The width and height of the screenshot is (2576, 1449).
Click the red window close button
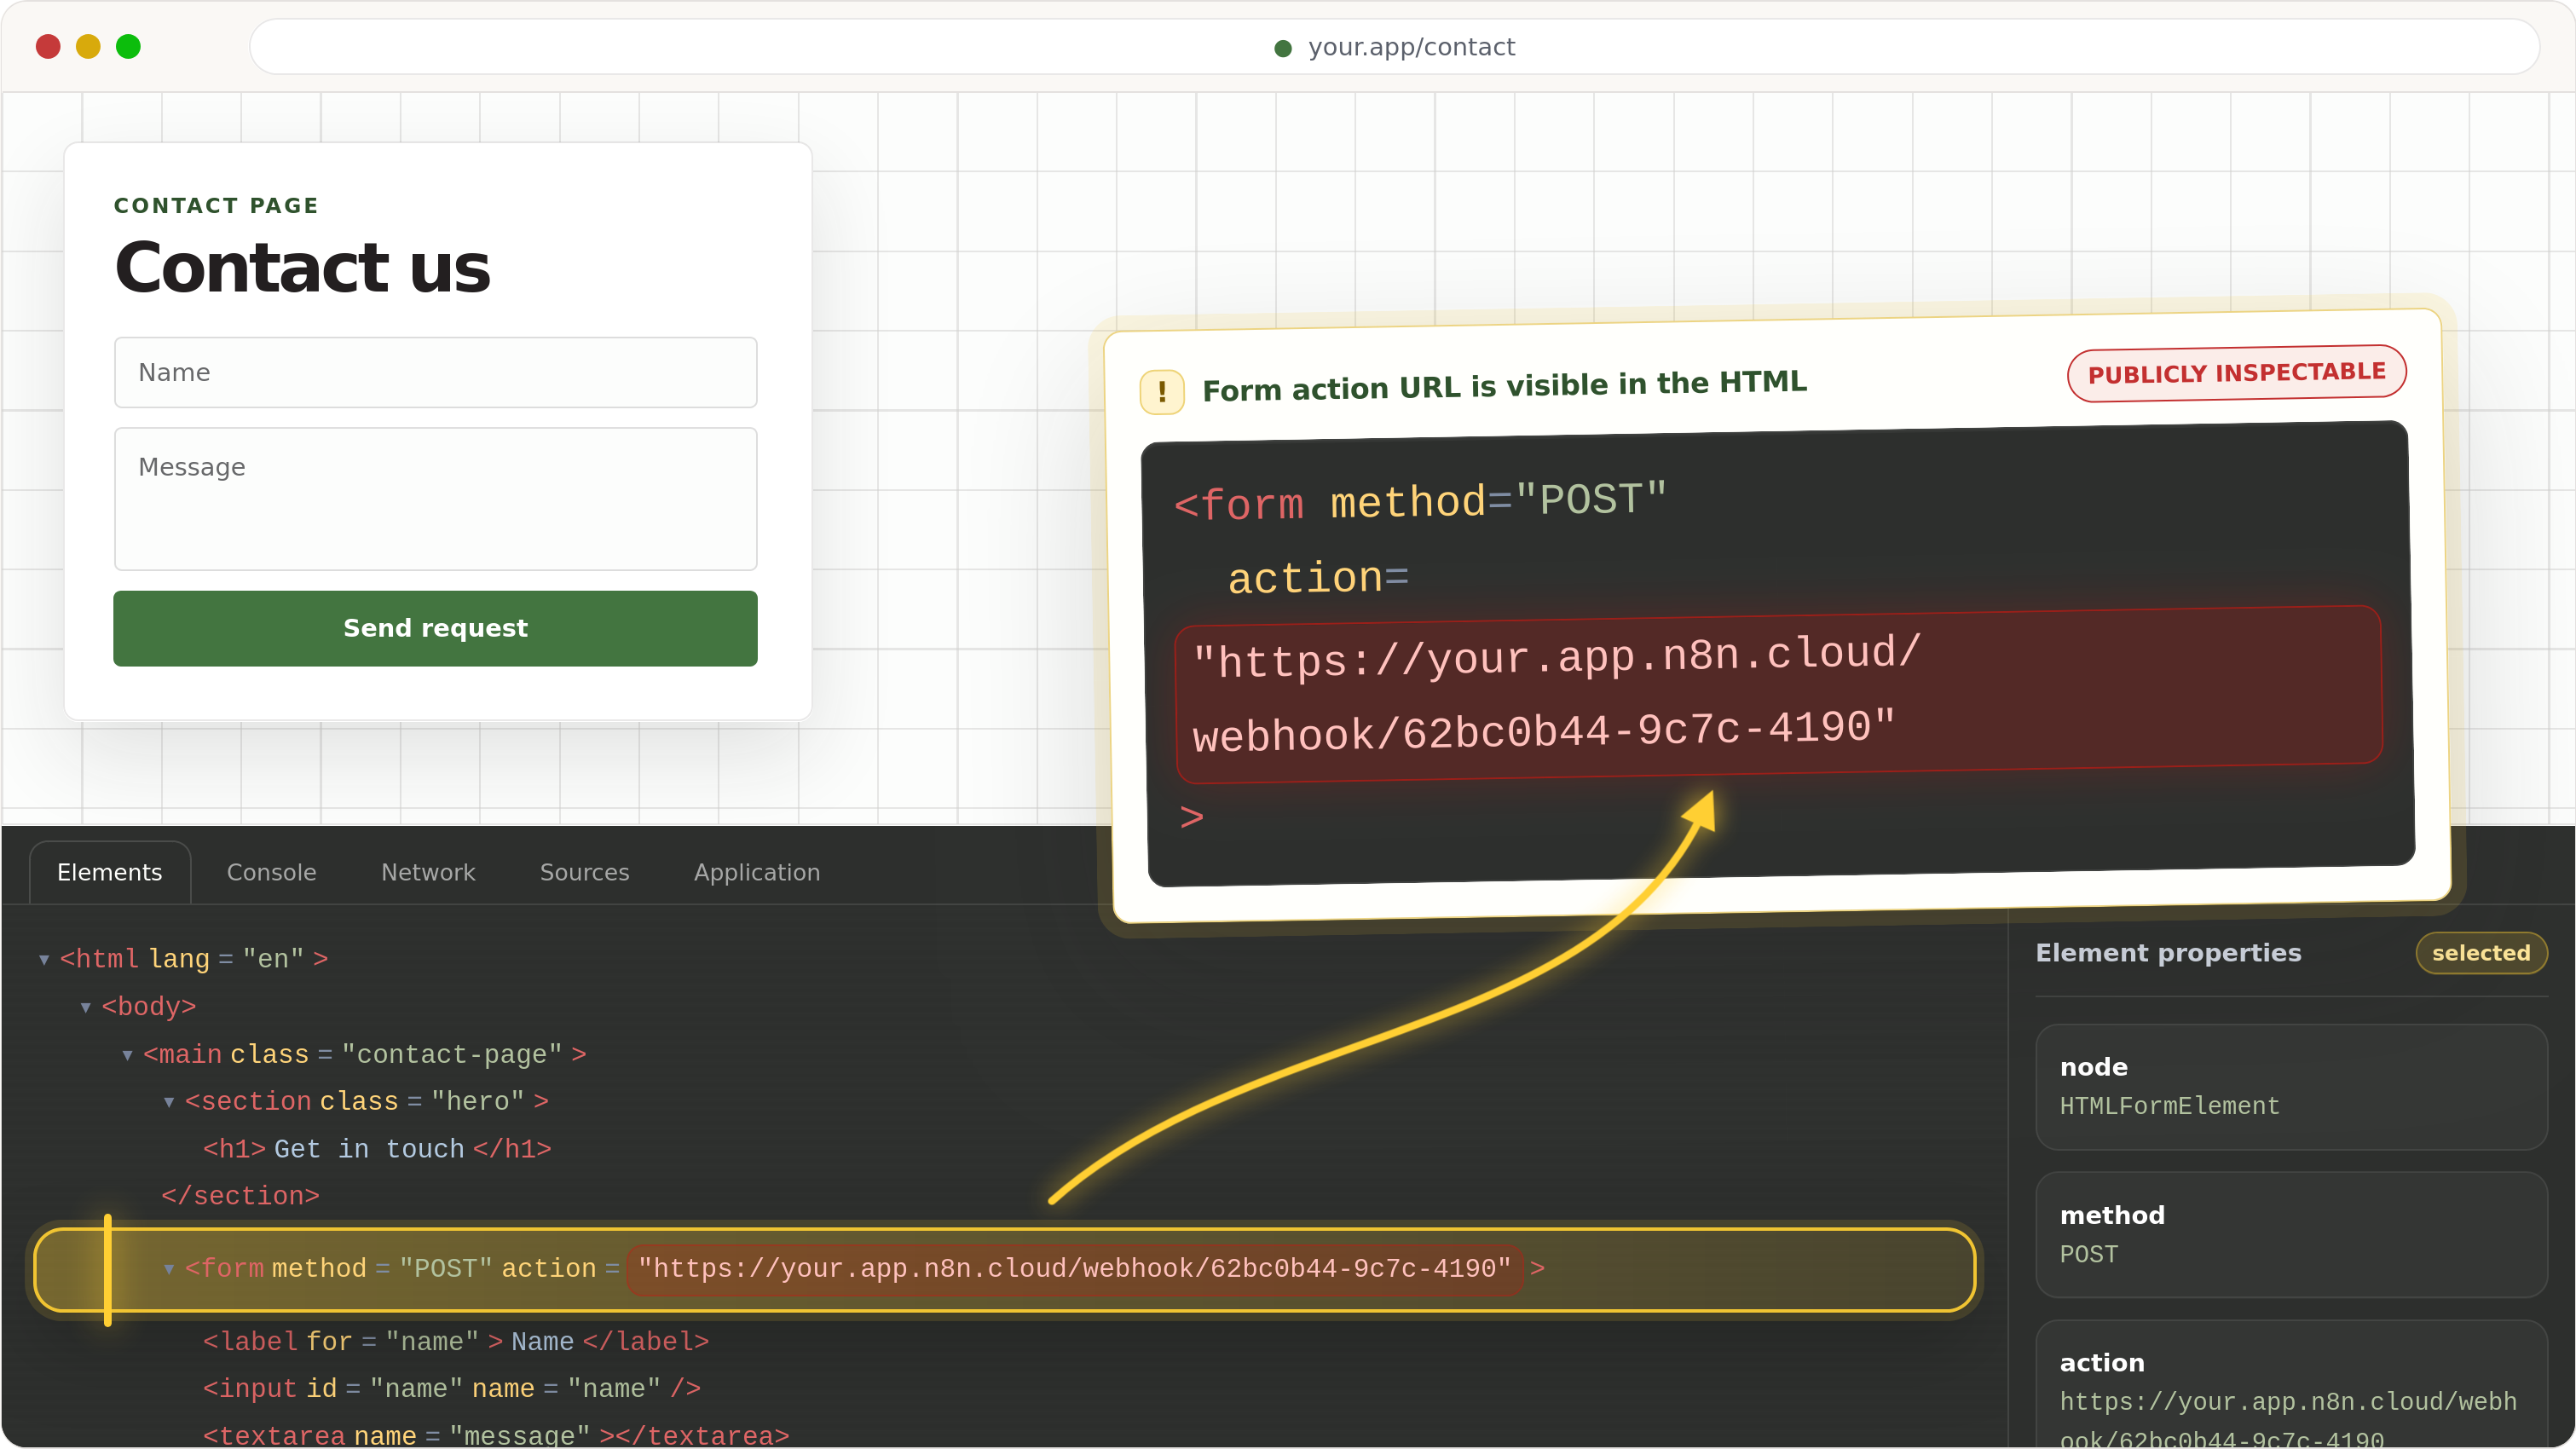click(x=48, y=46)
